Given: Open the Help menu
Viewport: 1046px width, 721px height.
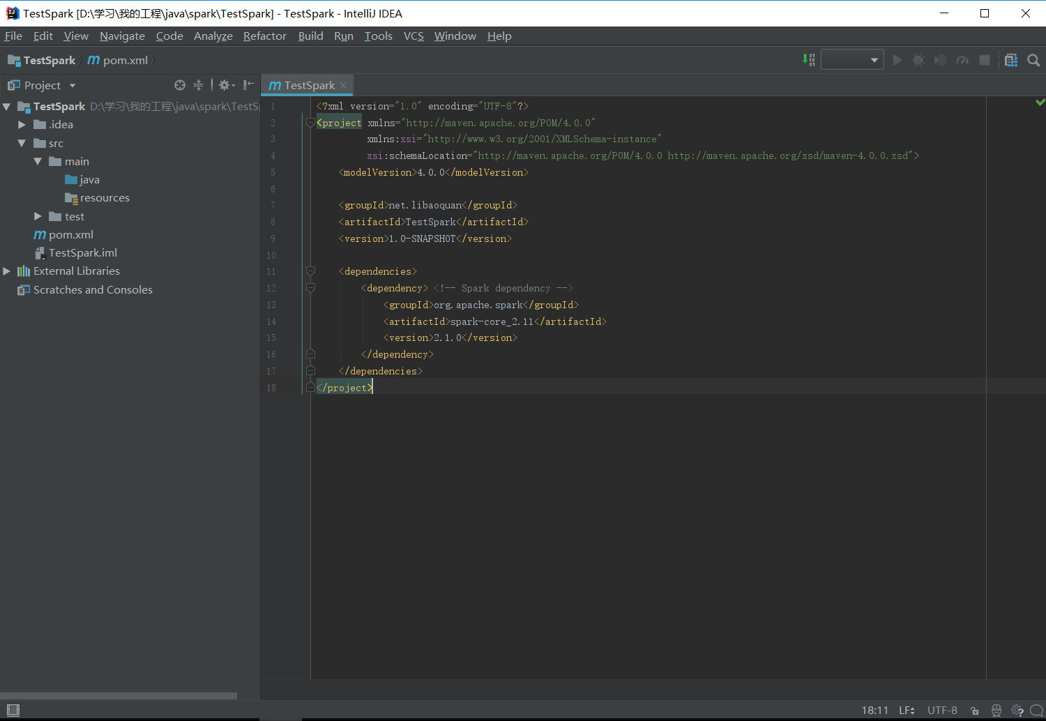Looking at the screenshot, I should 499,36.
